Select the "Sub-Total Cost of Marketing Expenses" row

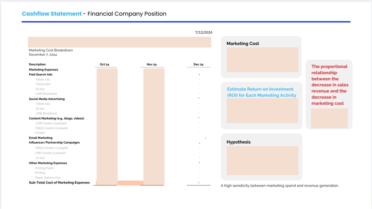[59, 183]
